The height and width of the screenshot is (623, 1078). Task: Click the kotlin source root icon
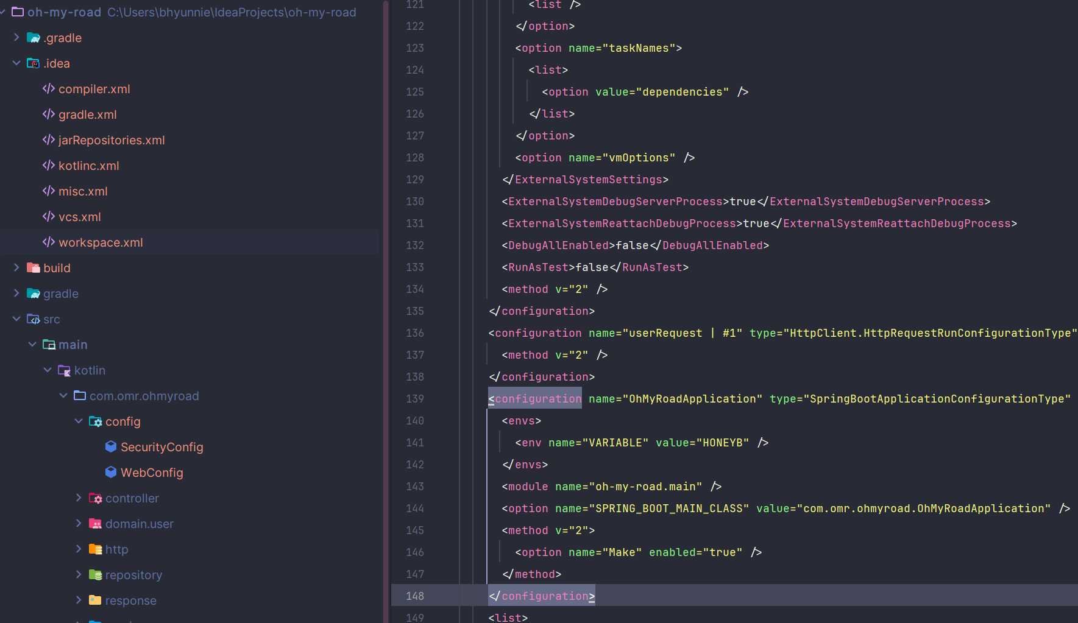tap(65, 370)
